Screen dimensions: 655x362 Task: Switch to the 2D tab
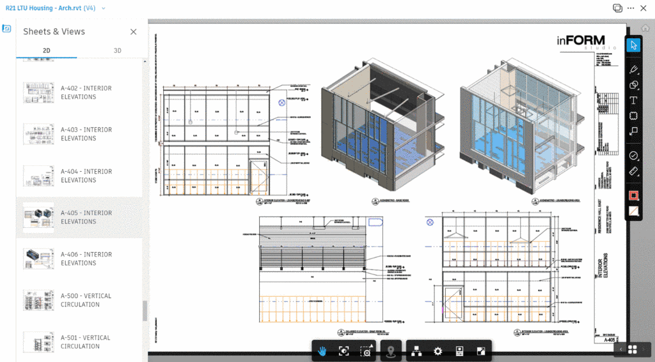[47, 50]
